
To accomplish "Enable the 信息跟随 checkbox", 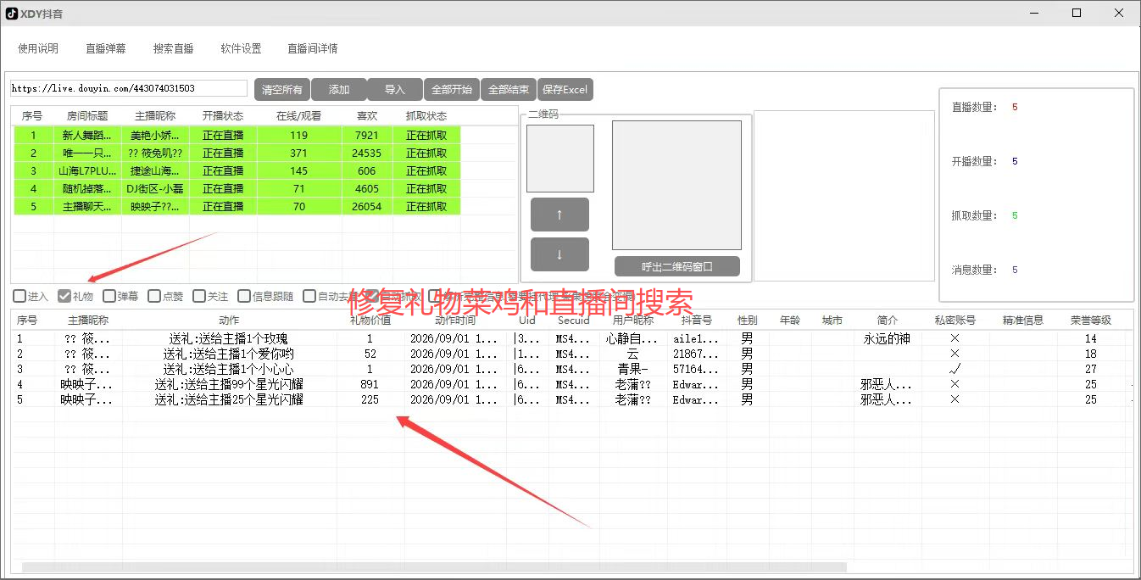I will point(244,296).
